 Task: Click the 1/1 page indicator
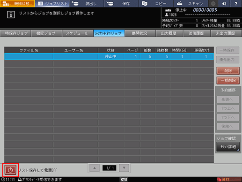click(x=109, y=168)
